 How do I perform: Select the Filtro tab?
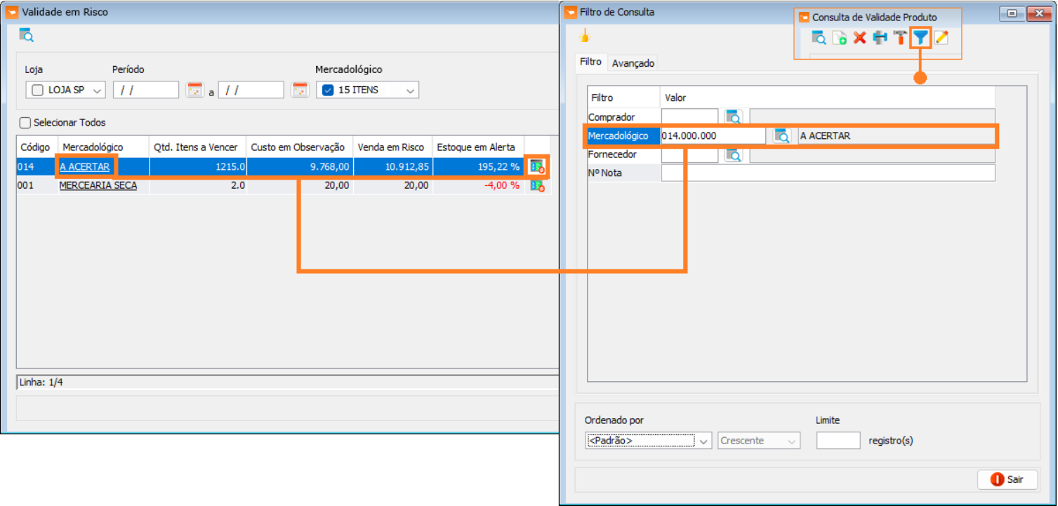click(590, 62)
